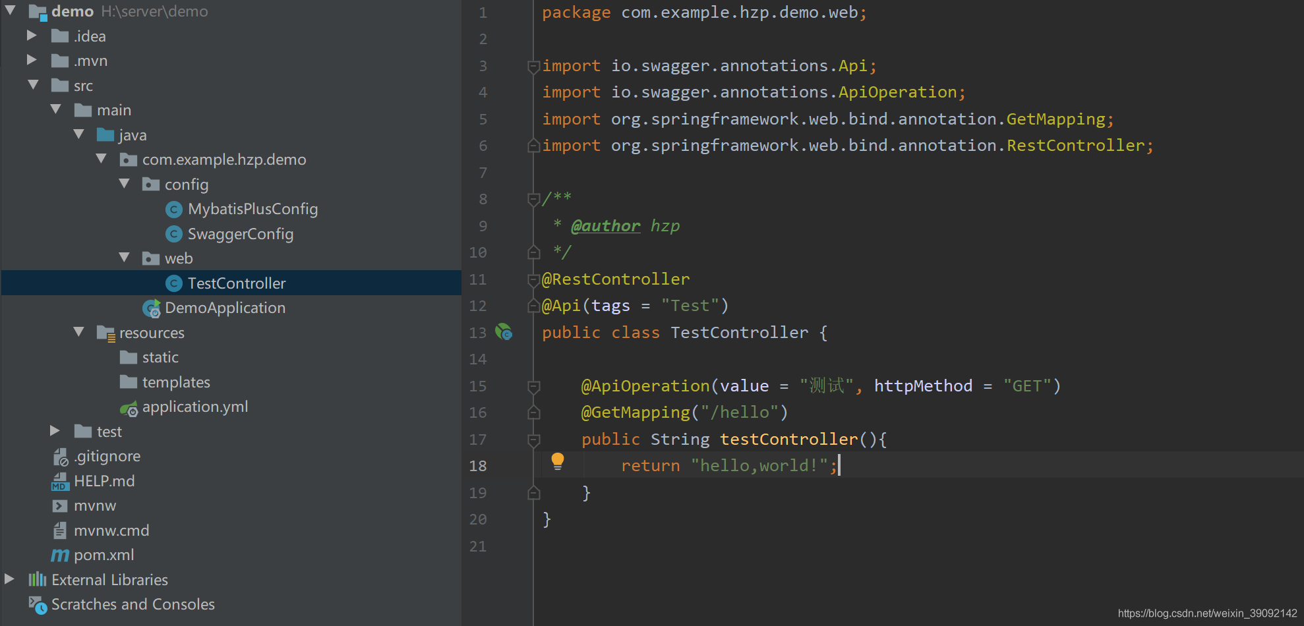Click the application.yml Spring icon
Screen dimensions: 1304x626
(x=129, y=407)
